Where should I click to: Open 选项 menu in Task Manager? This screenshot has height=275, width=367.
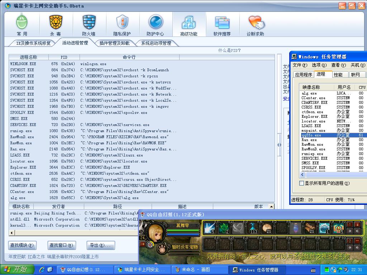click(x=319, y=65)
